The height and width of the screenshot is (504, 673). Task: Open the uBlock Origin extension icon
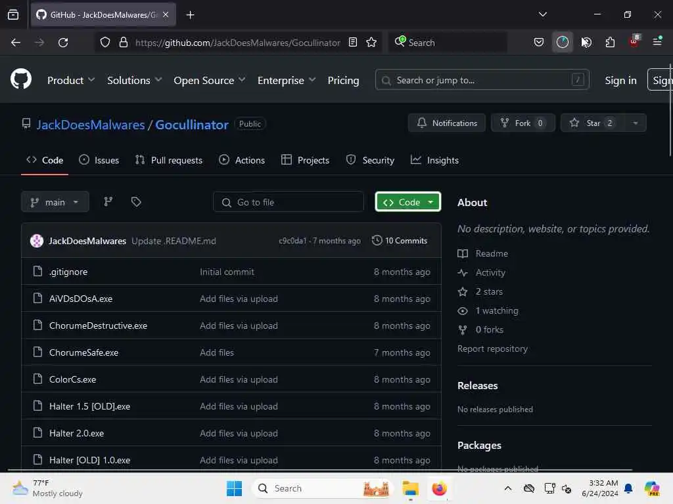[634, 41]
